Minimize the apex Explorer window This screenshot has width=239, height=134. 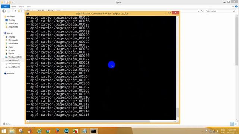tap(224, 2)
